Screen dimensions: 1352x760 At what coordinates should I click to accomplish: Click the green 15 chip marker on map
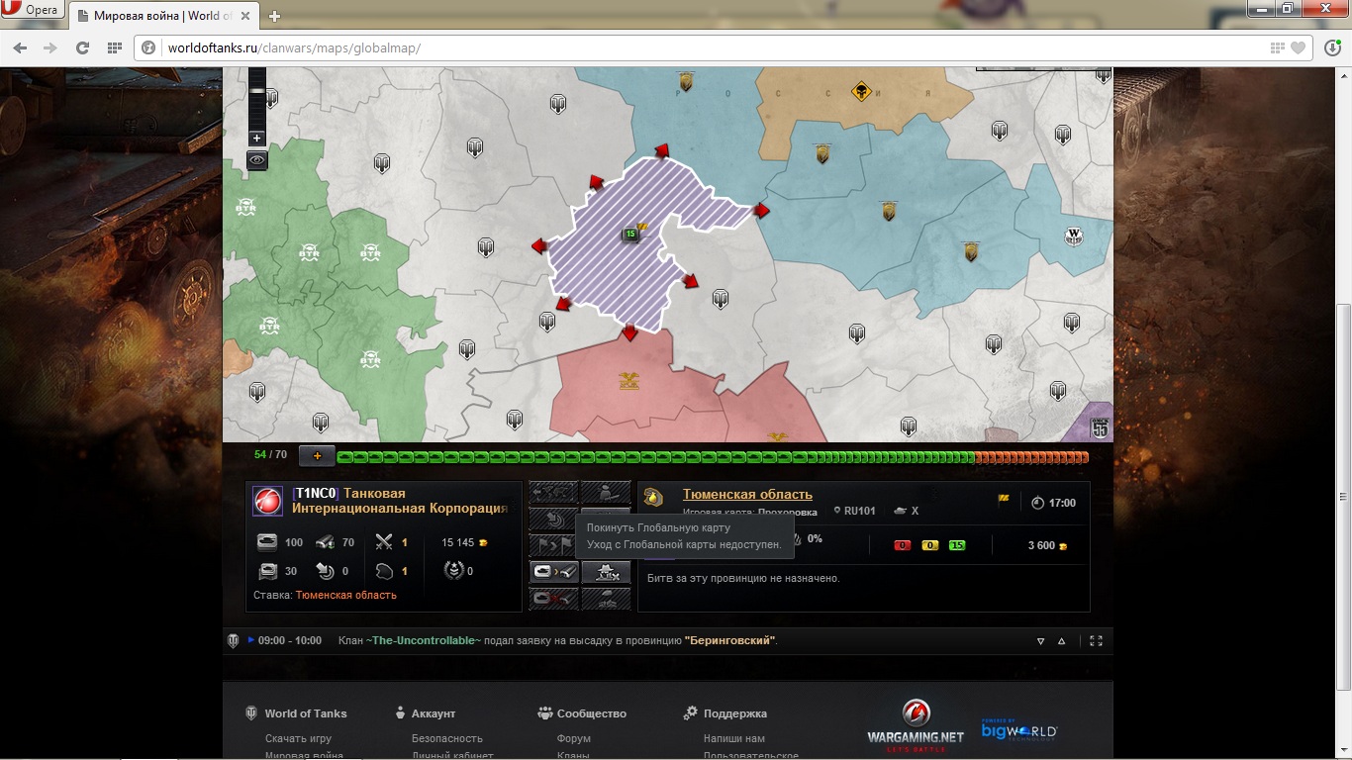[629, 235]
